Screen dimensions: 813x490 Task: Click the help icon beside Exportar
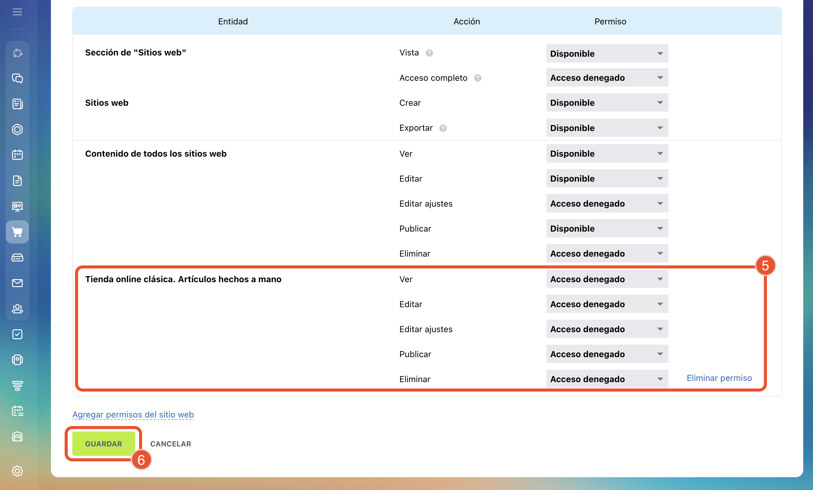443,128
